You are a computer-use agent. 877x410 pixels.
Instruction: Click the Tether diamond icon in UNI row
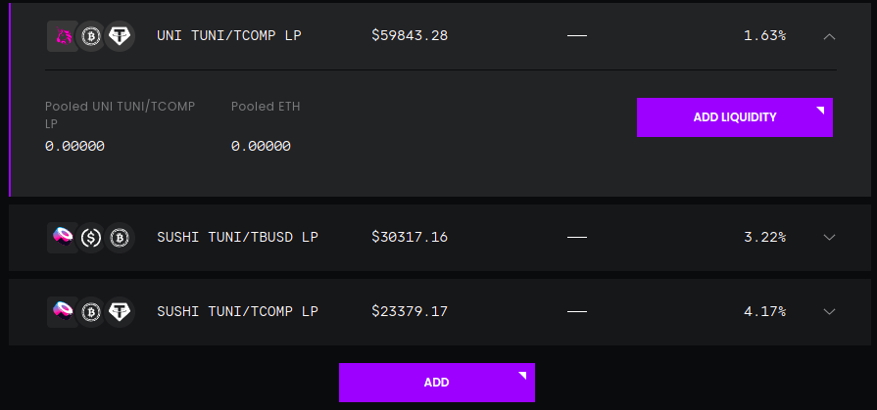coord(120,36)
